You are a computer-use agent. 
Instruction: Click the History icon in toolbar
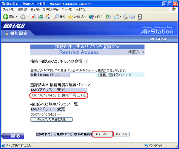point(108,17)
